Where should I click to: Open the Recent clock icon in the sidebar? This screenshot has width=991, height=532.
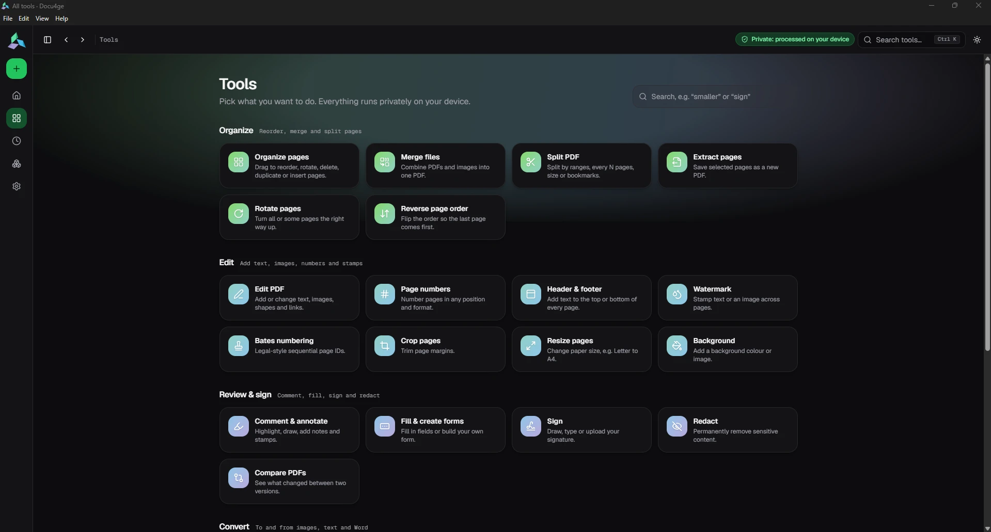pos(17,141)
